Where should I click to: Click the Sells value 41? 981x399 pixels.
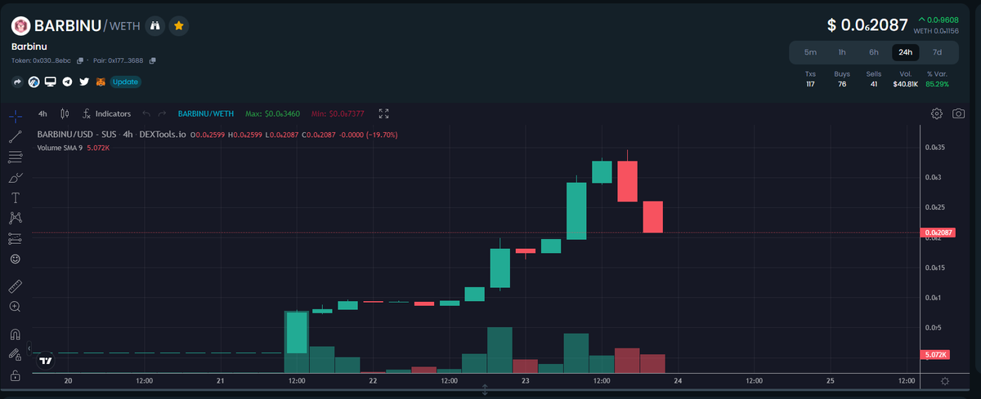click(874, 84)
